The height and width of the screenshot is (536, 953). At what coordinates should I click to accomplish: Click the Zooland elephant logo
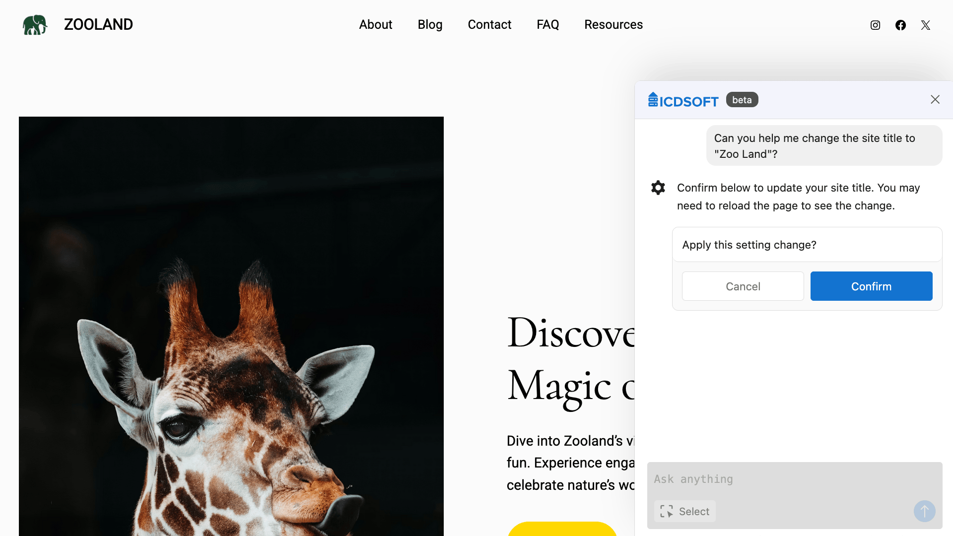(35, 25)
